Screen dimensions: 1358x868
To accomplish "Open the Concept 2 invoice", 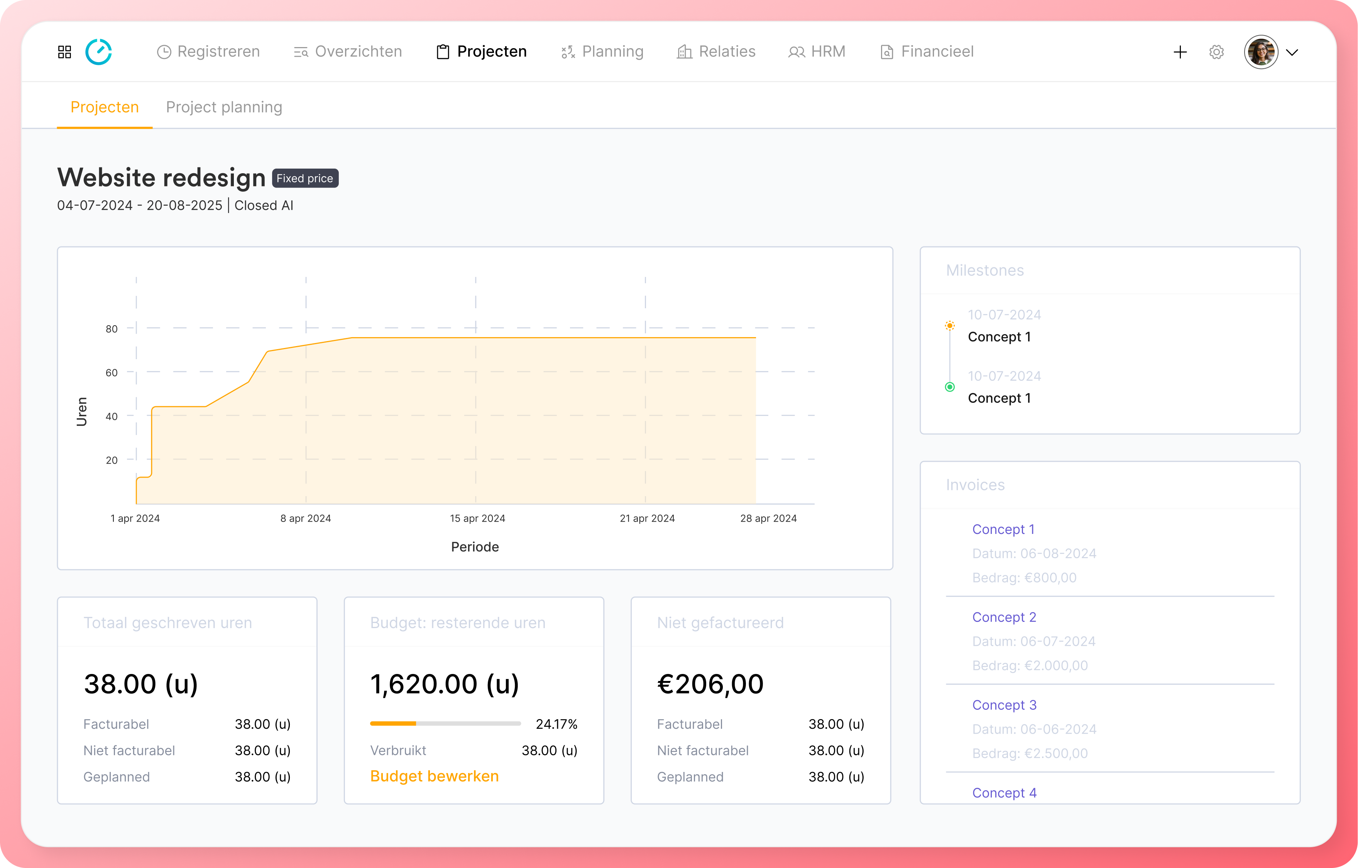I will coord(1005,616).
